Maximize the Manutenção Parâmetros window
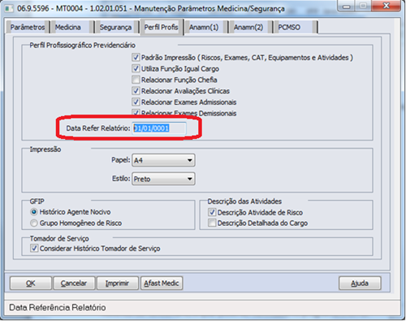The height and width of the screenshot is (321, 406). click(x=363, y=6)
